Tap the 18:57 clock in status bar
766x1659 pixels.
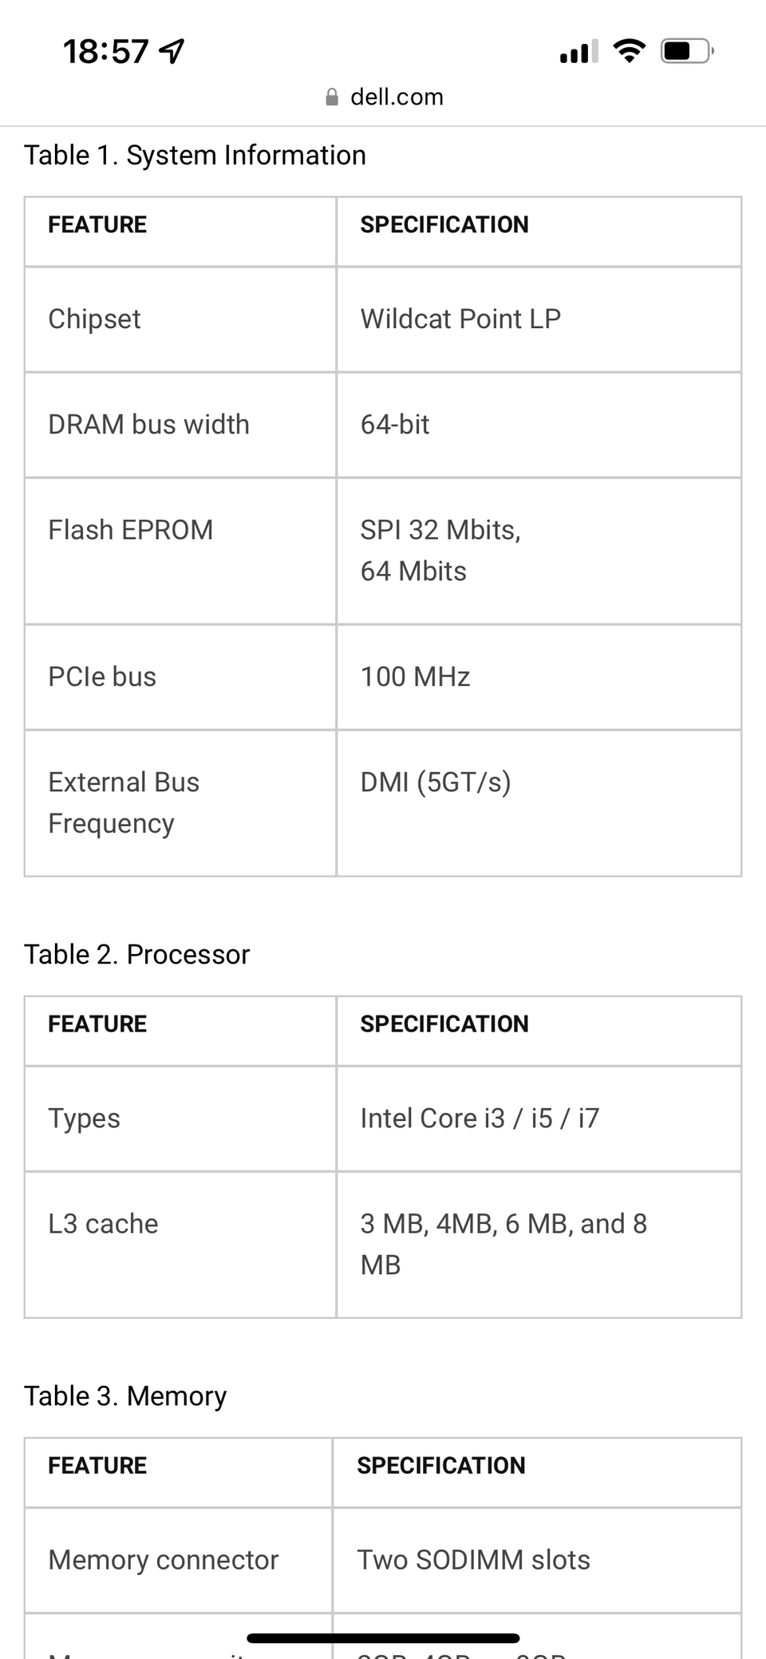point(105,52)
